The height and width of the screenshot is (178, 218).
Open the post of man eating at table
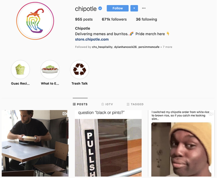tap(35, 143)
